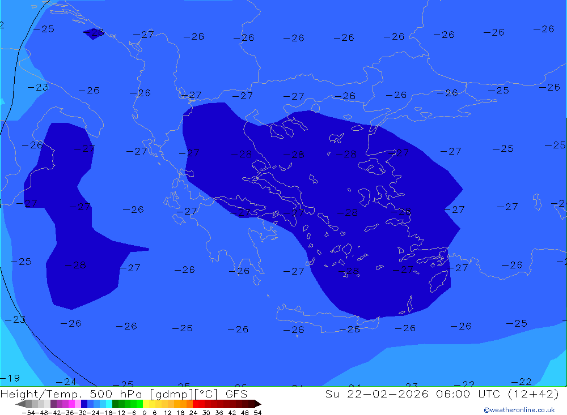
Task: Pick the cyan -18 legend color
Action: click(x=109, y=404)
